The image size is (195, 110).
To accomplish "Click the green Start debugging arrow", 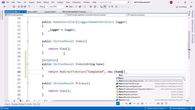I will pos(67,7).
